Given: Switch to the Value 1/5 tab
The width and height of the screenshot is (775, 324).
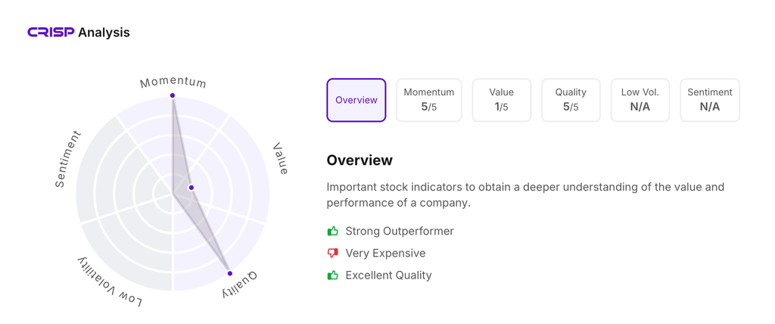Looking at the screenshot, I should 501,100.
